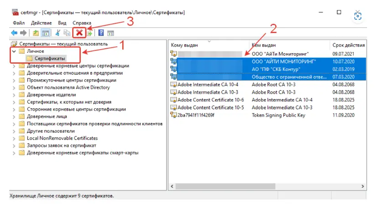This screenshot has width=378, height=204.
Task: Open the Справка menu
Action: [x=82, y=23]
